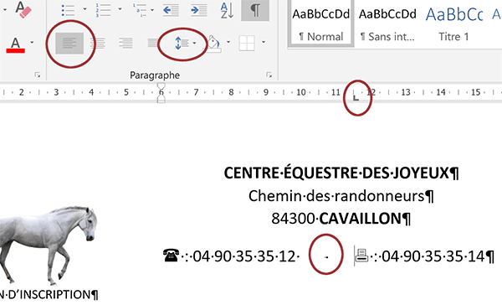The width and height of the screenshot is (502, 305).
Task: Apply borders with the borders icon
Action: click(x=247, y=43)
